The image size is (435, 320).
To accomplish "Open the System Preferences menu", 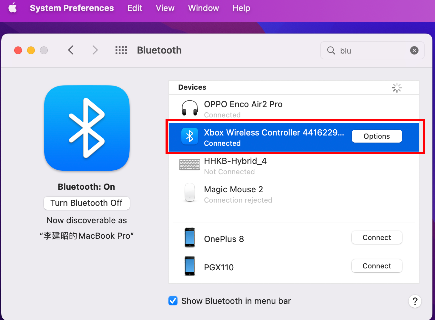I will (x=72, y=8).
